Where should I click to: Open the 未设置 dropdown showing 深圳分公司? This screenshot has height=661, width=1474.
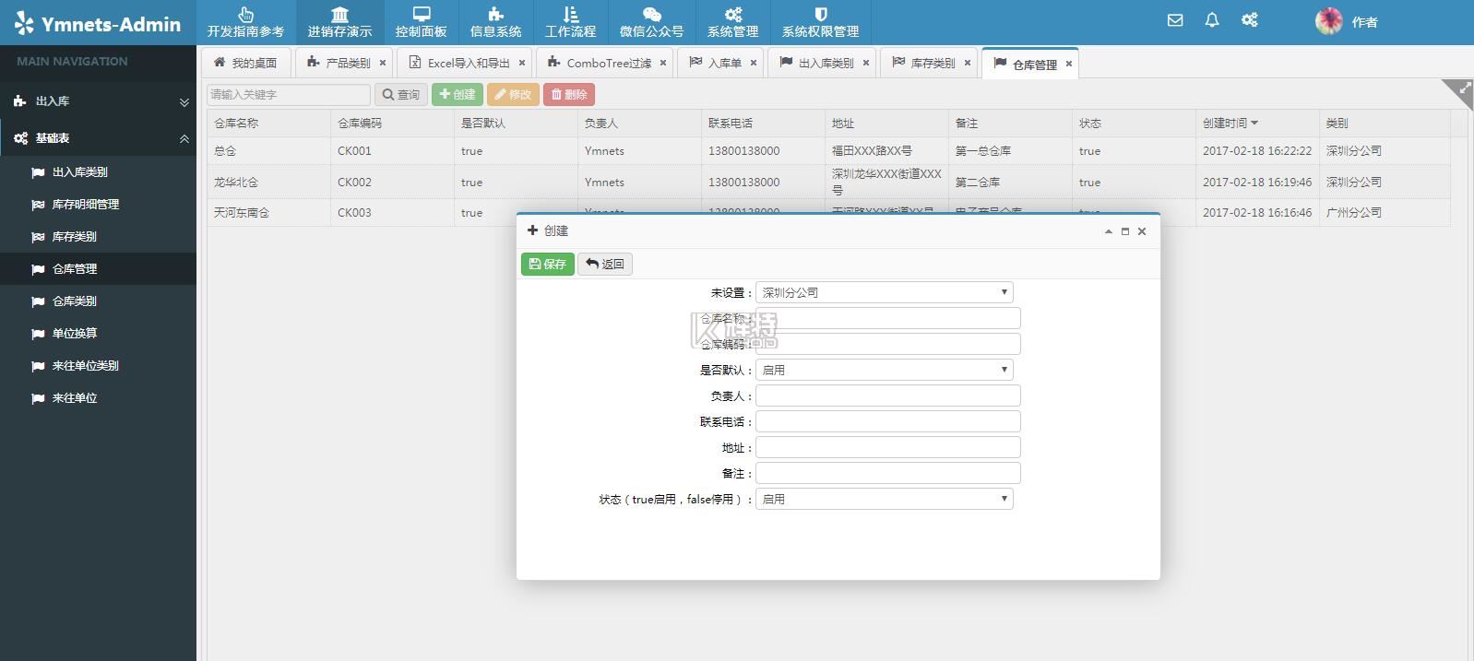click(x=885, y=292)
